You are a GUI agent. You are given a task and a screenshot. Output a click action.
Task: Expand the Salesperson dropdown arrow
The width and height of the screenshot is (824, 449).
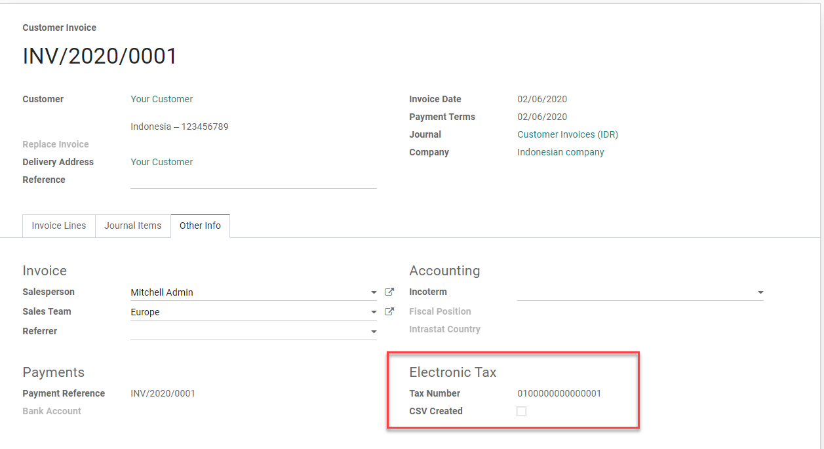coord(374,293)
